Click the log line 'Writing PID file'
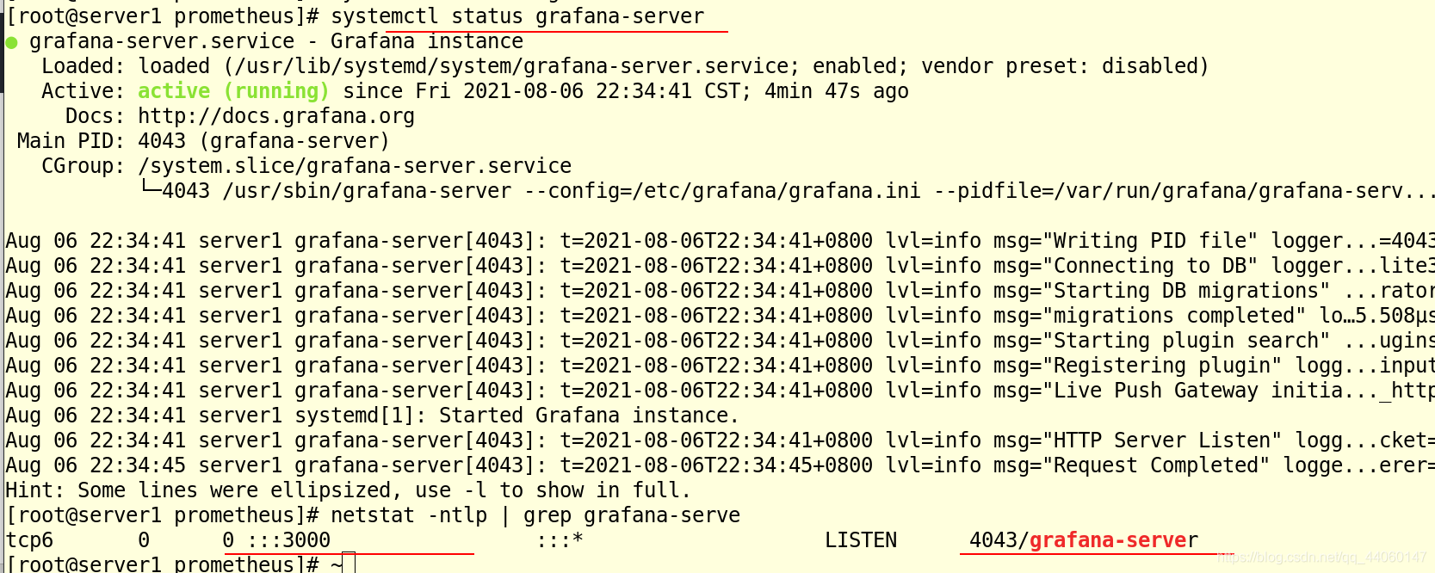This screenshot has width=1435, height=573. (x=720, y=241)
